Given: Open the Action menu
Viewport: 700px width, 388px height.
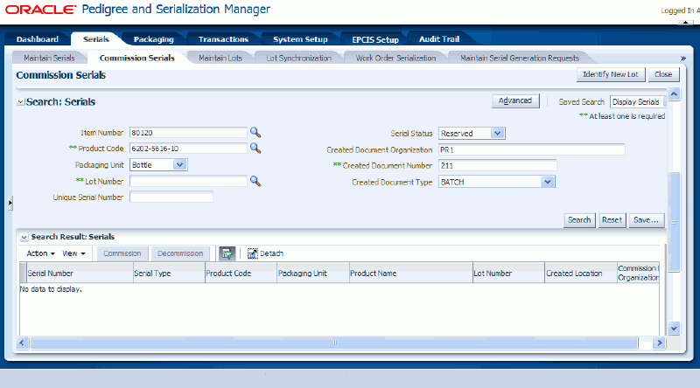Looking at the screenshot, I should (40, 253).
